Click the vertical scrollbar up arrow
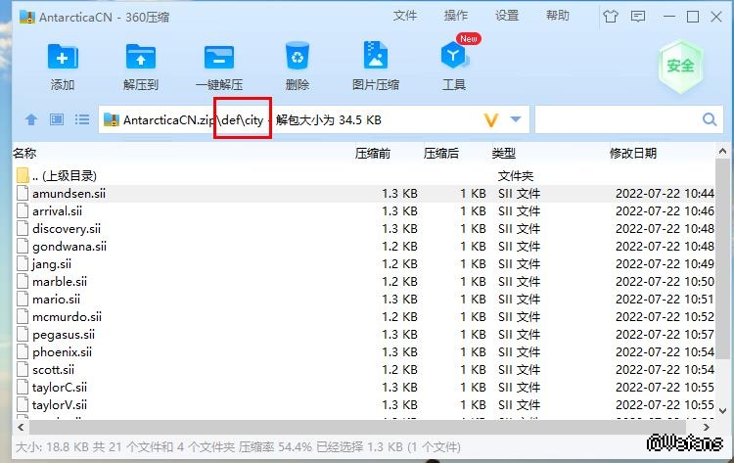 pos(722,151)
